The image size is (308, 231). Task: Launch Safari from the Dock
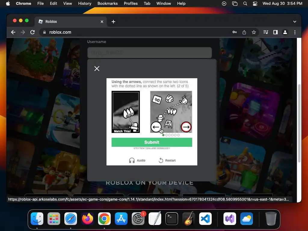tap(71, 219)
